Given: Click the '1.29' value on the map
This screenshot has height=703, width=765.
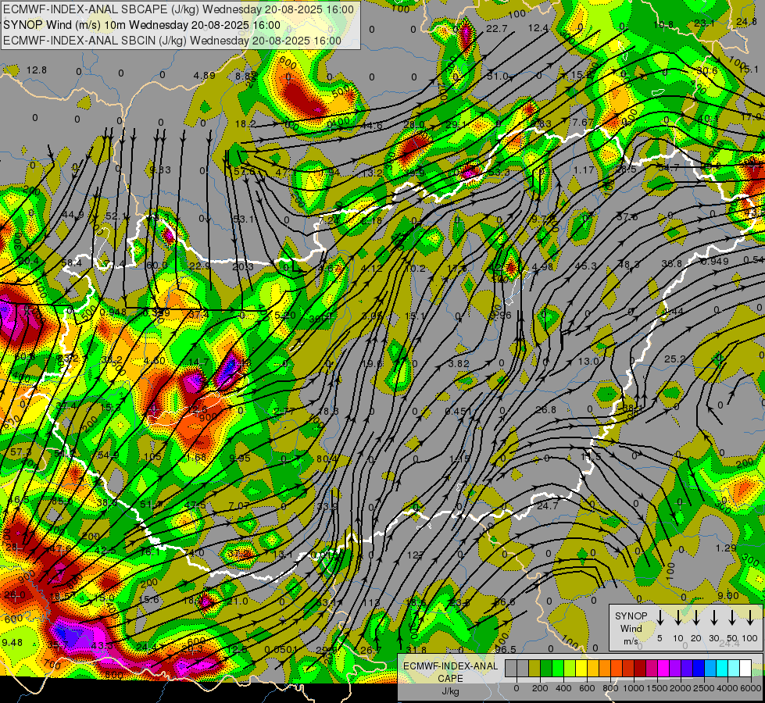Looking at the screenshot, I should (x=726, y=548).
